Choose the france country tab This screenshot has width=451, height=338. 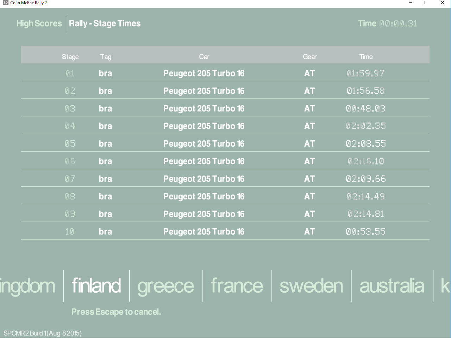tap(237, 286)
